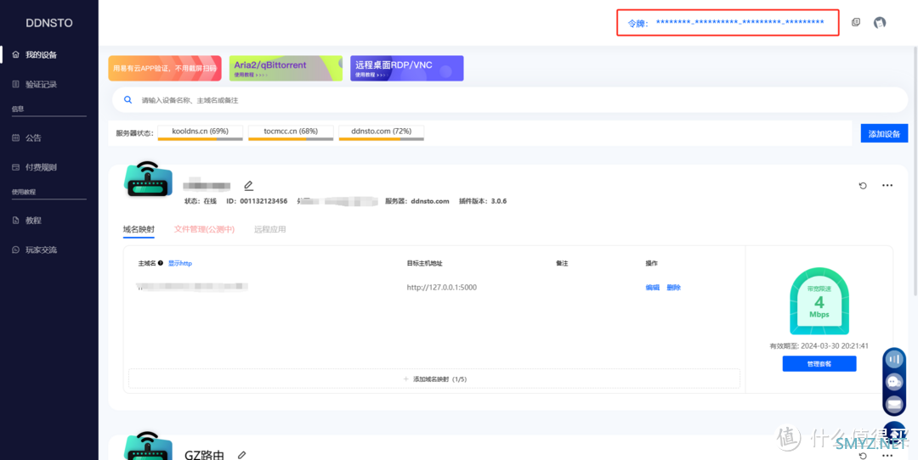The height and width of the screenshot is (460, 918).
Task: Click the 目标主机地址 column header
Action: pos(424,263)
